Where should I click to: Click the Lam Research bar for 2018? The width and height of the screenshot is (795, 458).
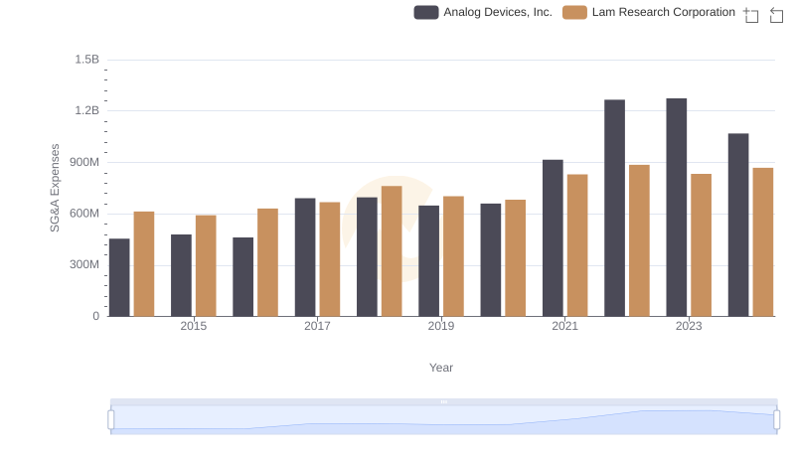(392, 250)
